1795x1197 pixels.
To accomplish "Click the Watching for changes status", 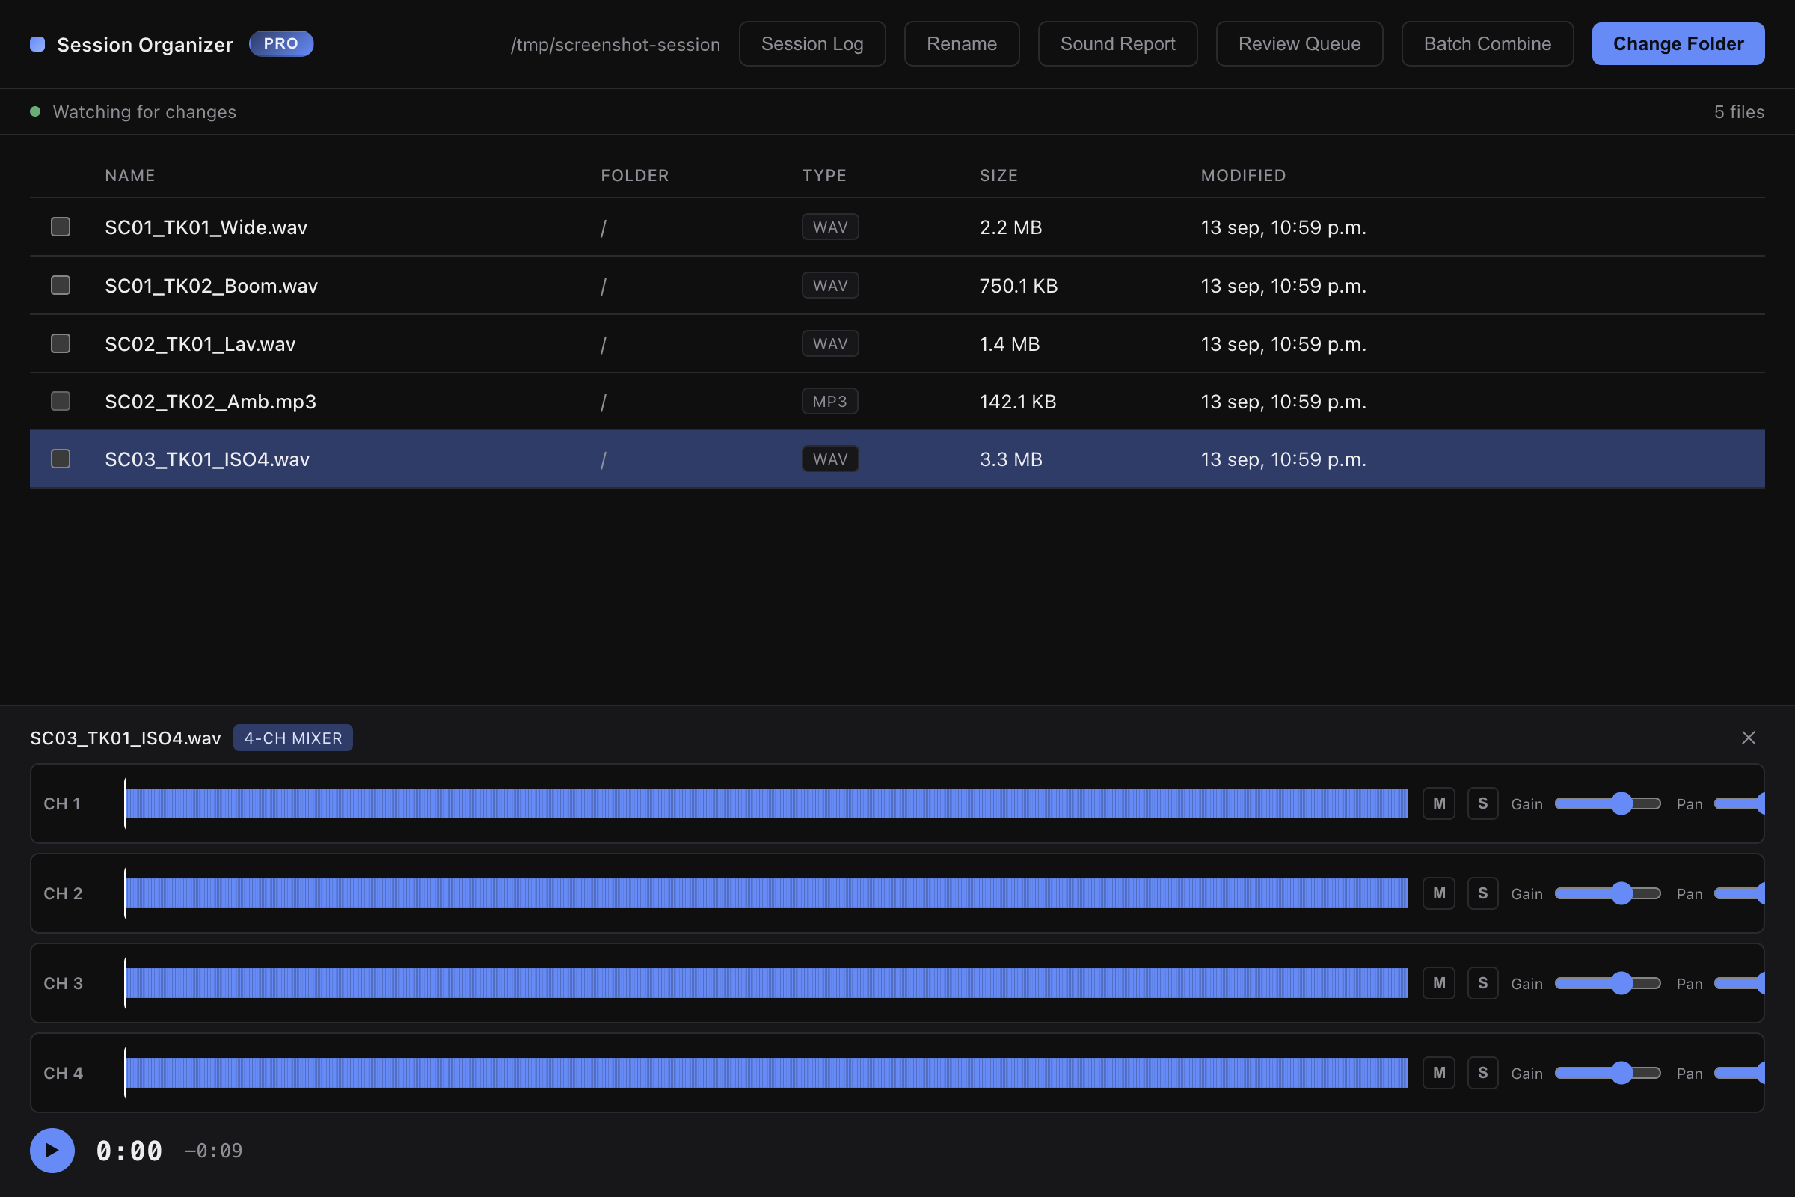I will (x=144, y=112).
